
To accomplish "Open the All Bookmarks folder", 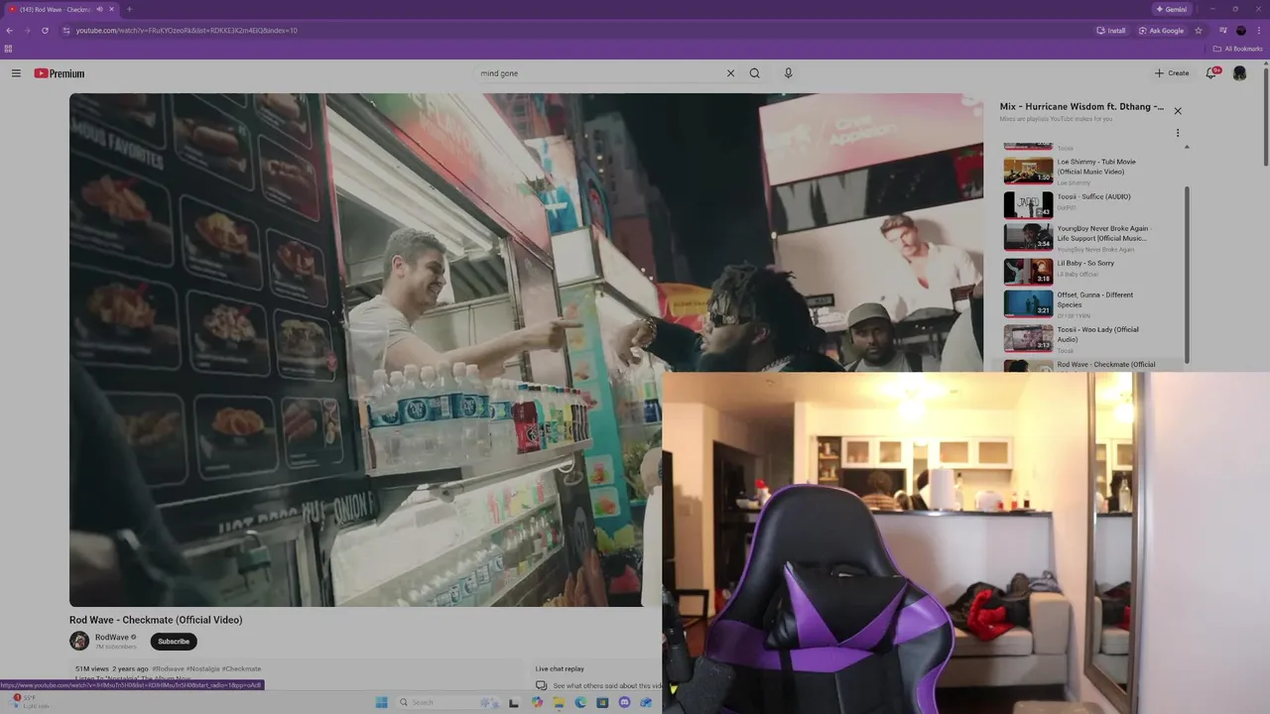I will pyautogui.click(x=1238, y=49).
